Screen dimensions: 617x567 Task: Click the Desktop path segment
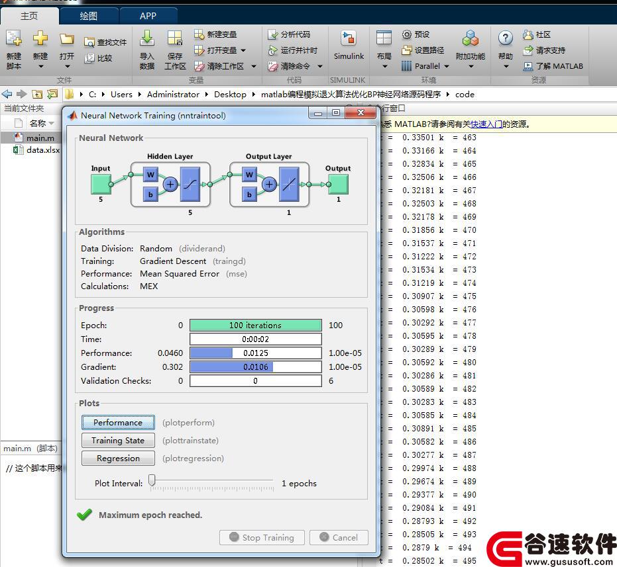point(230,95)
